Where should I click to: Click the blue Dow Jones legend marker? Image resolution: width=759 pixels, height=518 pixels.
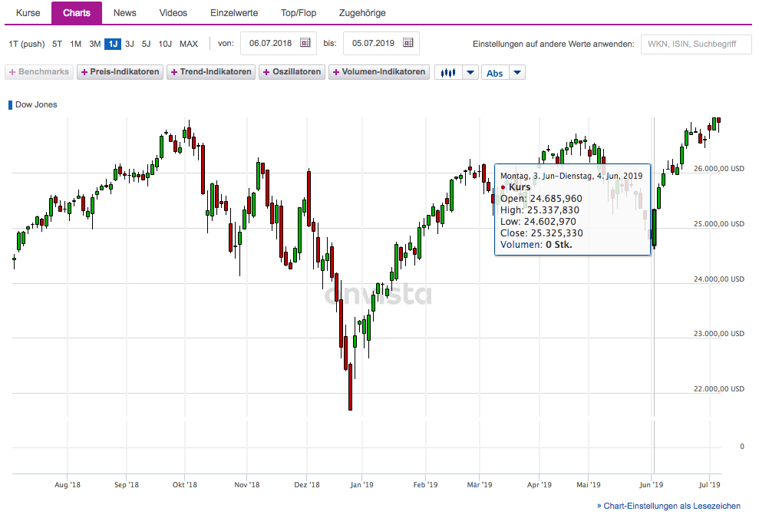tap(10, 104)
